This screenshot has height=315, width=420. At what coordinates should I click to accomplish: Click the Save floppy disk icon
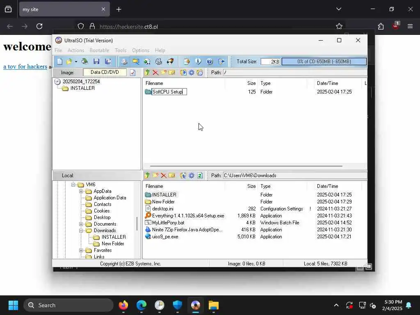[96, 62]
